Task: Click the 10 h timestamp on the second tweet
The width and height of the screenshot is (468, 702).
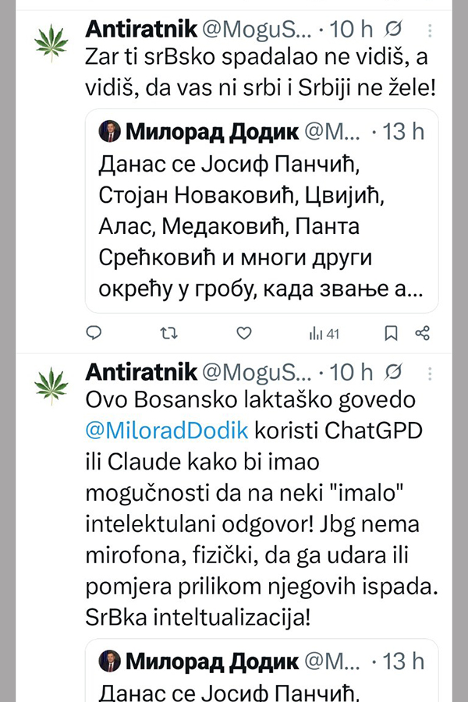Action: (x=353, y=370)
